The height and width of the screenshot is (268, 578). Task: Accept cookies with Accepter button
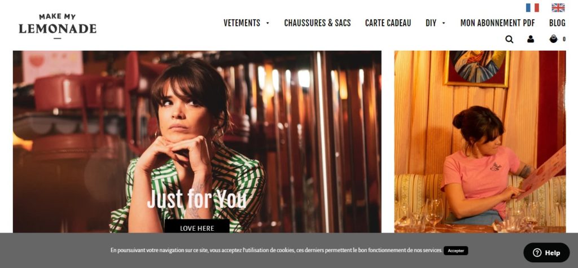pyautogui.click(x=456, y=251)
